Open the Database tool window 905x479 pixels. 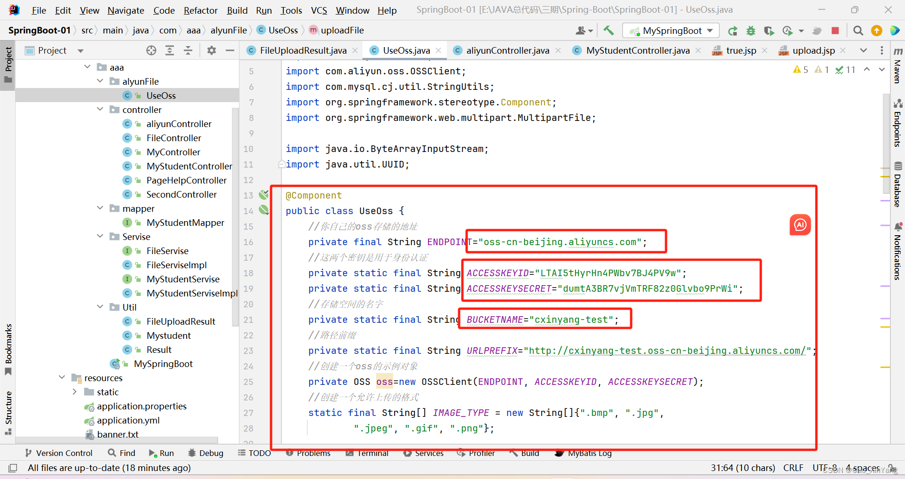[x=898, y=184]
